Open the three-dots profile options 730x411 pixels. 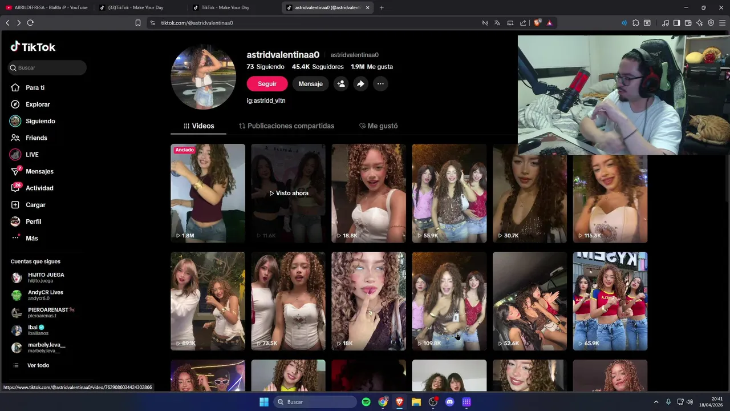pos(380,84)
